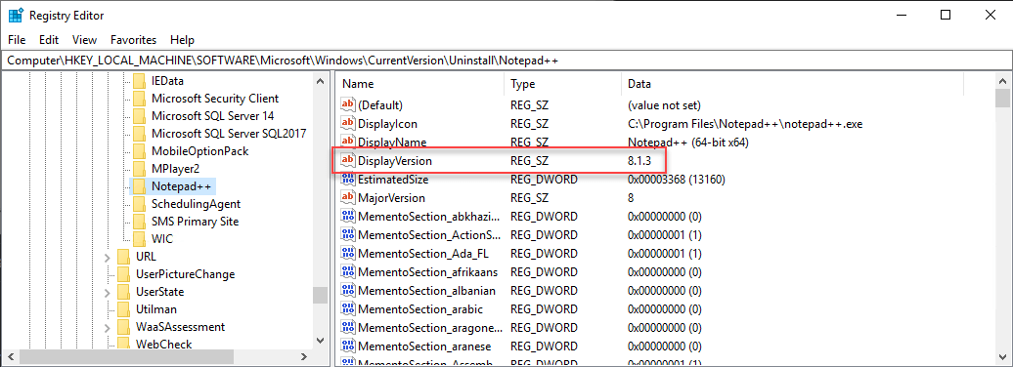Screen dimensions: 1013x367
Task: Click the MementoSection_aranese DWORD icon
Action: tap(348, 347)
